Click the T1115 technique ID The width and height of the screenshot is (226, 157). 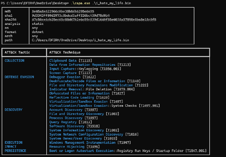(x=85, y=60)
